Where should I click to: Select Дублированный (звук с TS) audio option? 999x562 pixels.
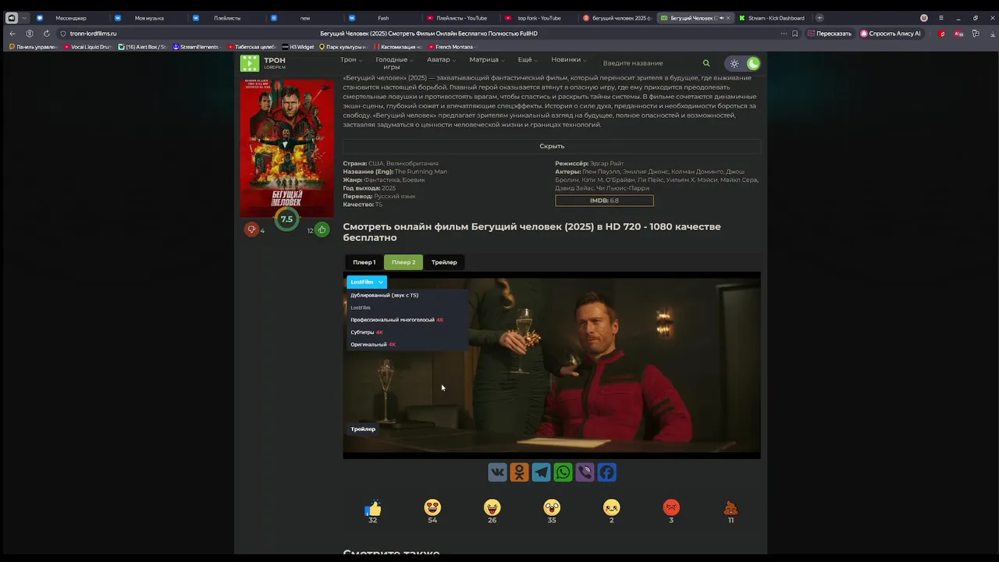coord(384,295)
